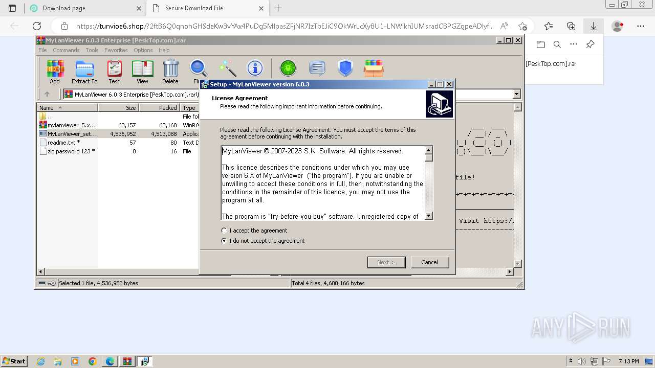Screen dimensions: 655x368
Task: Click comment pane scroll down arrow
Action: click(x=517, y=263)
